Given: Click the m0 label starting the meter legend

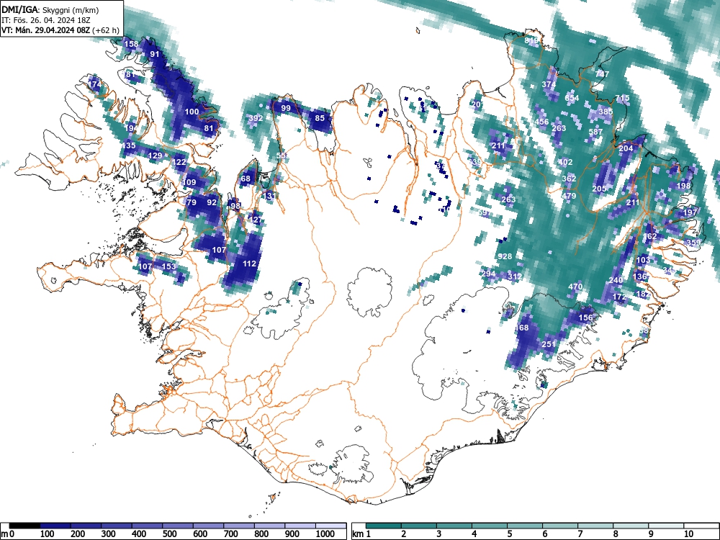Looking at the screenshot, I should [8, 534].
